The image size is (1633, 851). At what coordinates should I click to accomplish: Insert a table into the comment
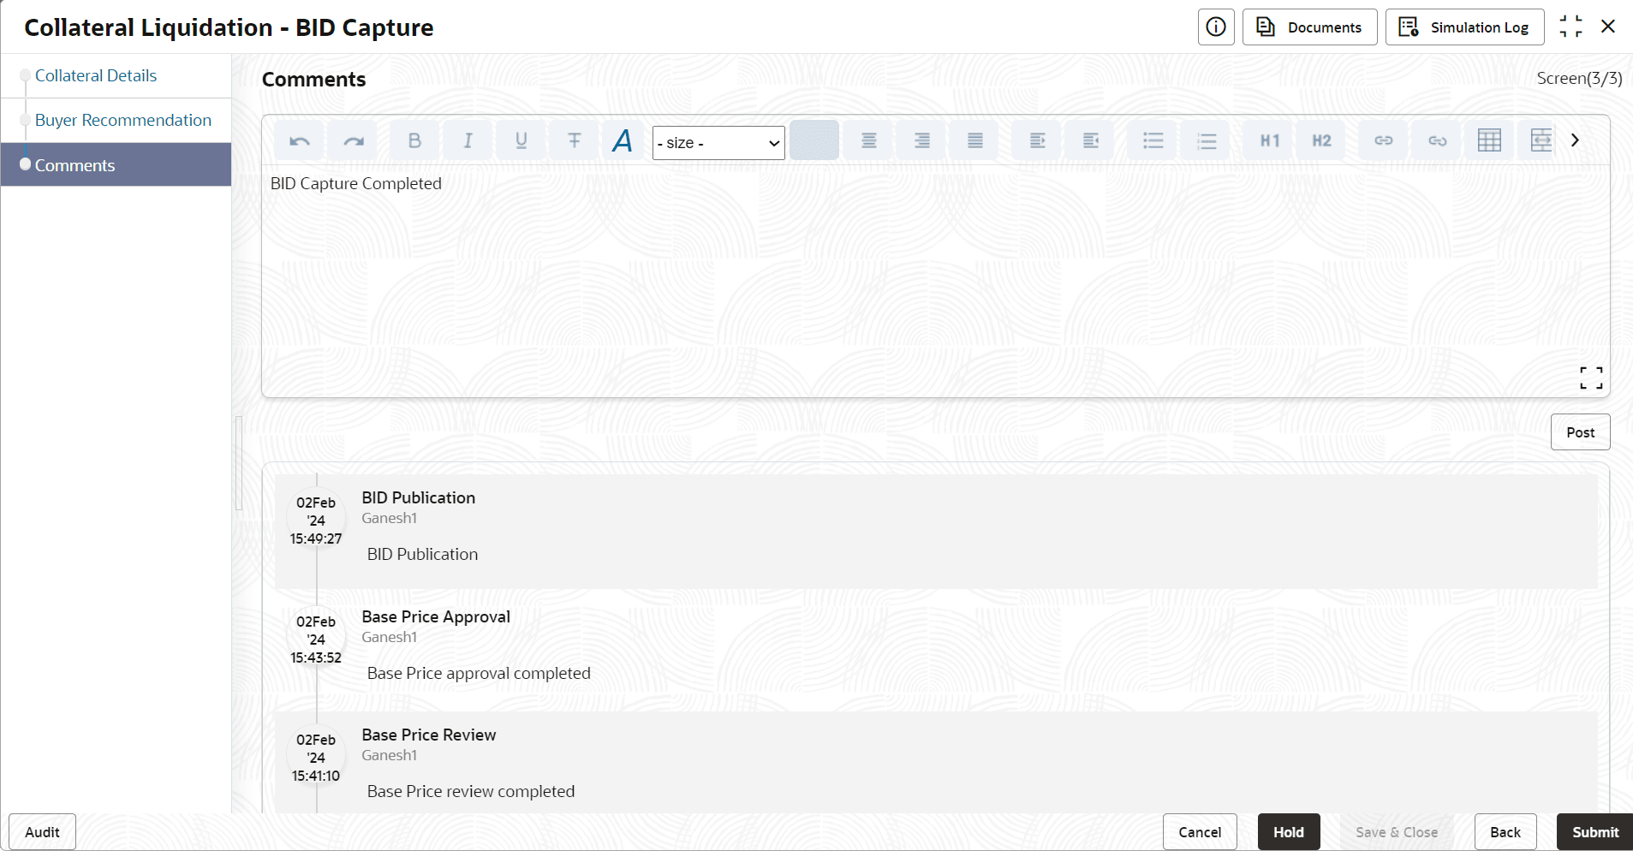[1489, 141]
